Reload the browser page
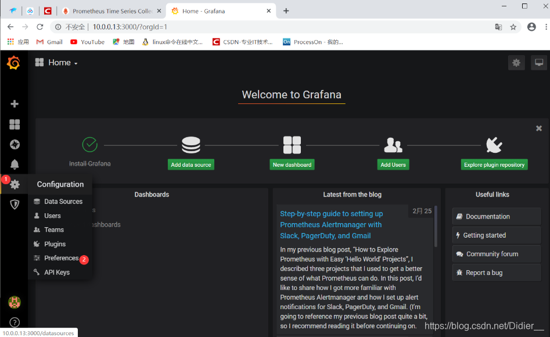 (x=40, y=27)
